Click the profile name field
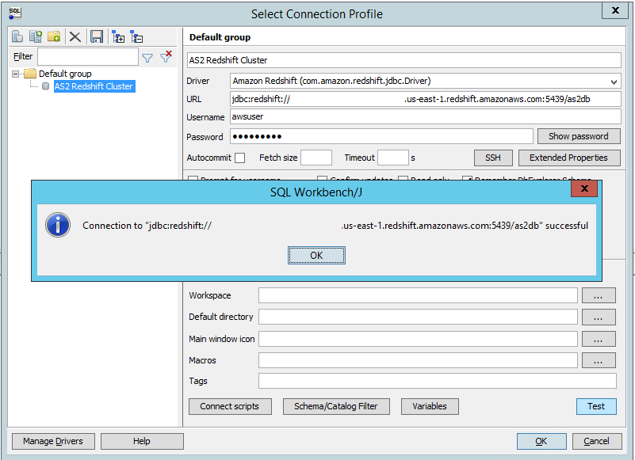This screenshot has height=460, width=635. [404, 60]
